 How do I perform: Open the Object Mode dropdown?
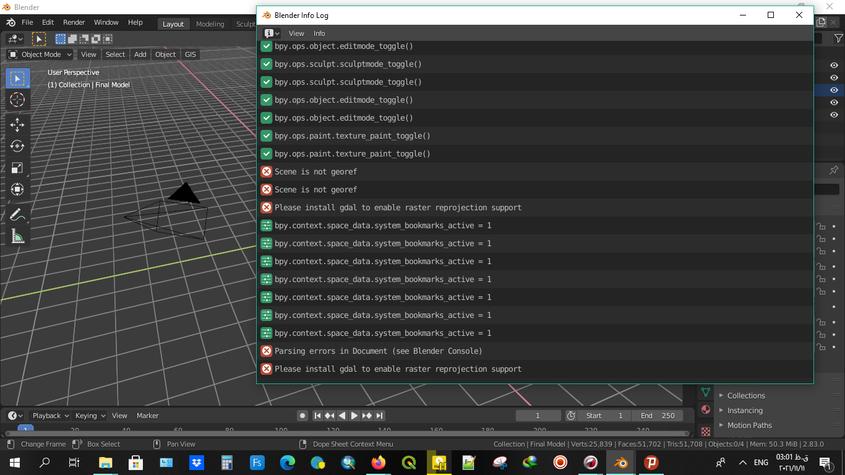(39, 54)
